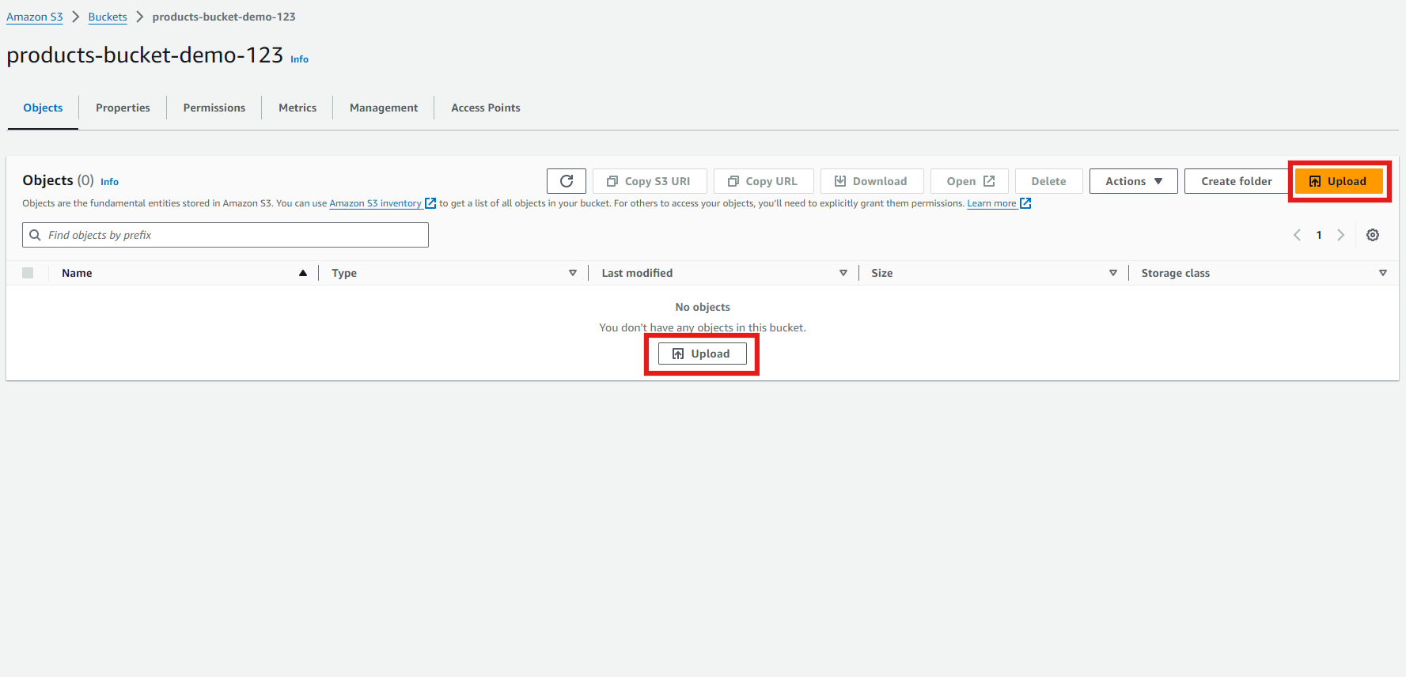The height and width of the screenshot is (677, 1406).
Task: Click the Download button
Action: point(872,181)
